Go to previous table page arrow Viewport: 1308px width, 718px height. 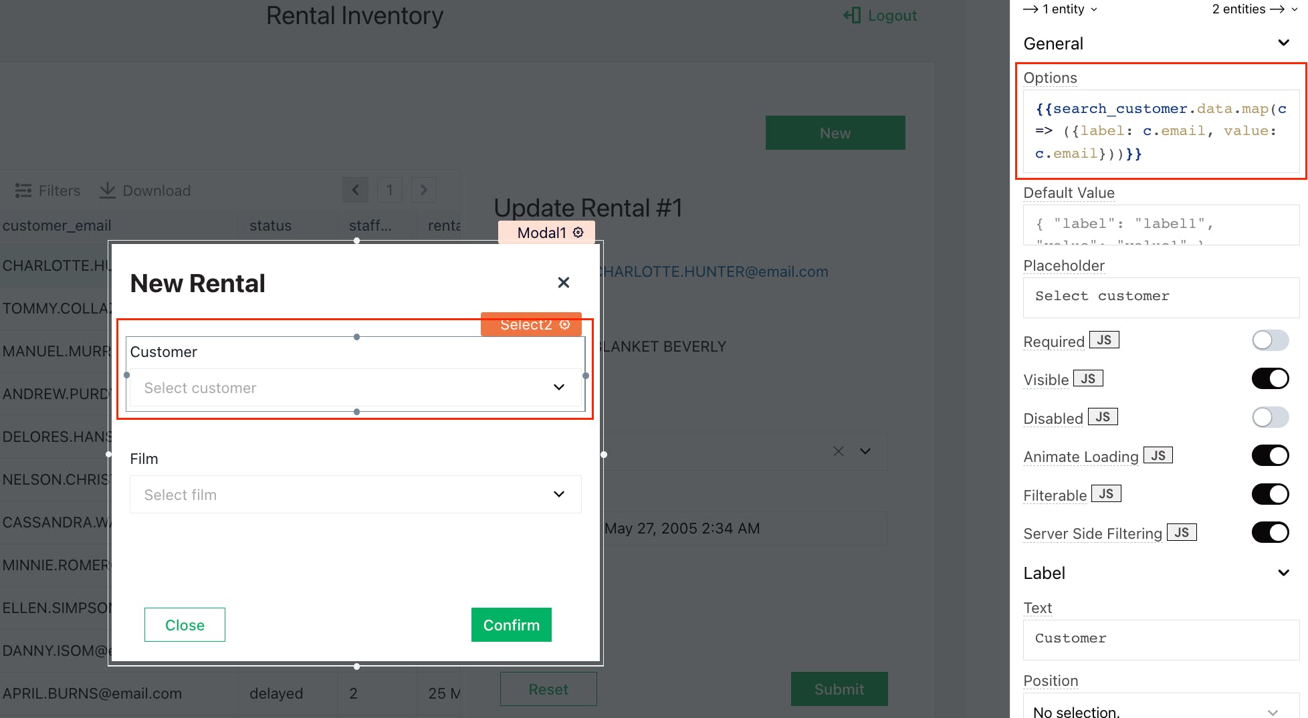355,191
